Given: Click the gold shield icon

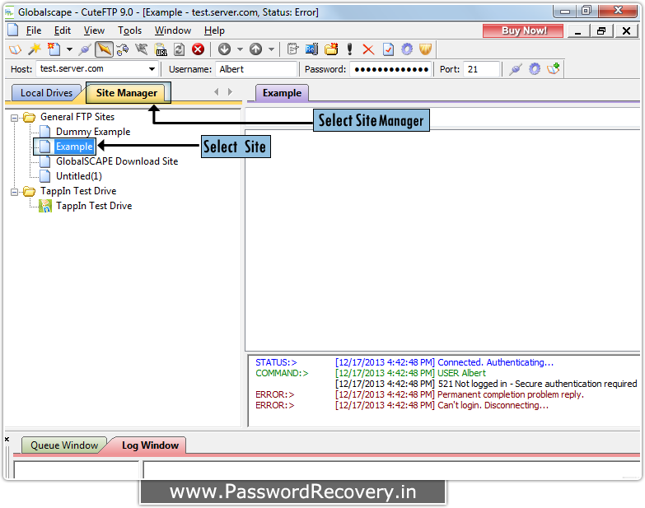Looking at the screenshot, I should 425,49.
